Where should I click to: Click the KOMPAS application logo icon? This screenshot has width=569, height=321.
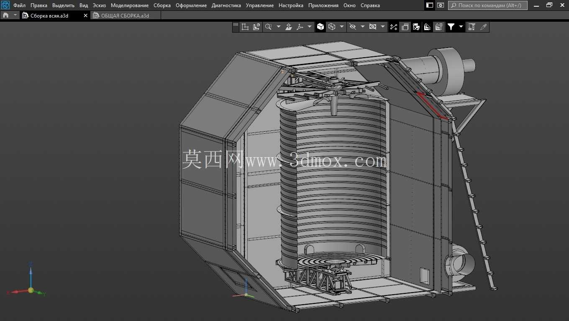coord(5,5)
